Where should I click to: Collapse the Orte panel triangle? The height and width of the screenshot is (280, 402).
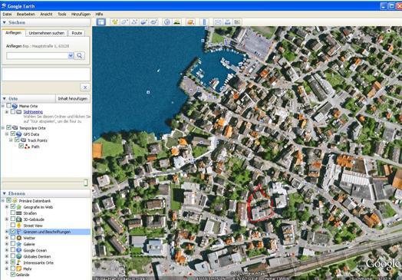point(4,99)
